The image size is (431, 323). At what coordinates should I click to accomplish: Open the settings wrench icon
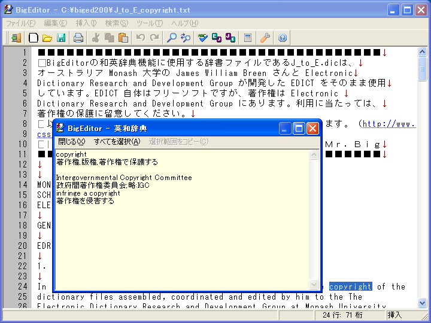265,38
